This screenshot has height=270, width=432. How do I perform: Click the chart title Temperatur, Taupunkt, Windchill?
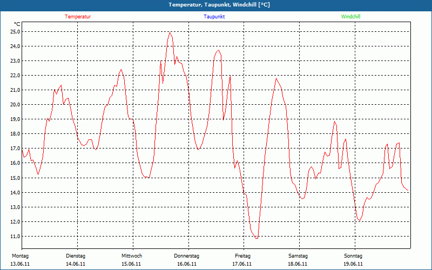click(219, 5)
